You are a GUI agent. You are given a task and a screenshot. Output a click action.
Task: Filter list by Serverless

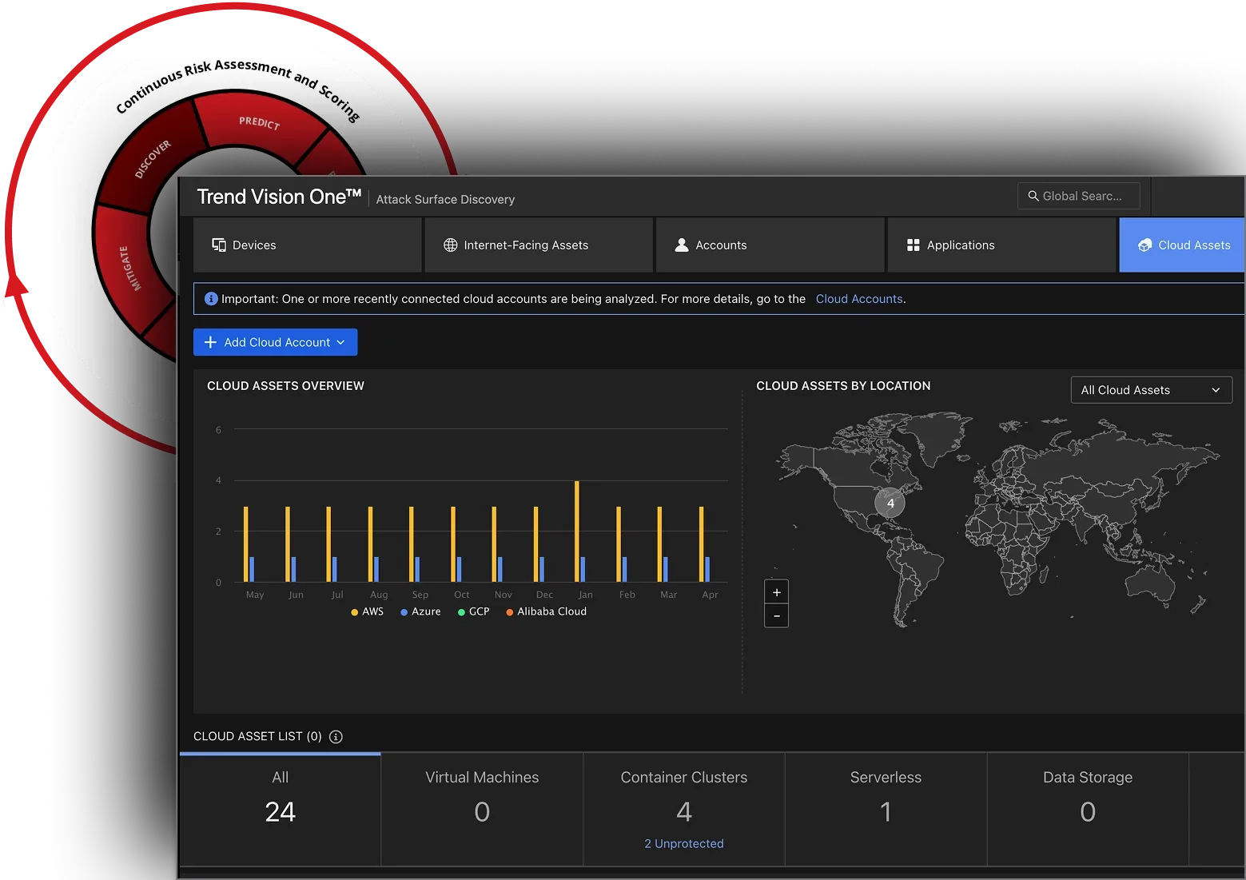[886, 810]
